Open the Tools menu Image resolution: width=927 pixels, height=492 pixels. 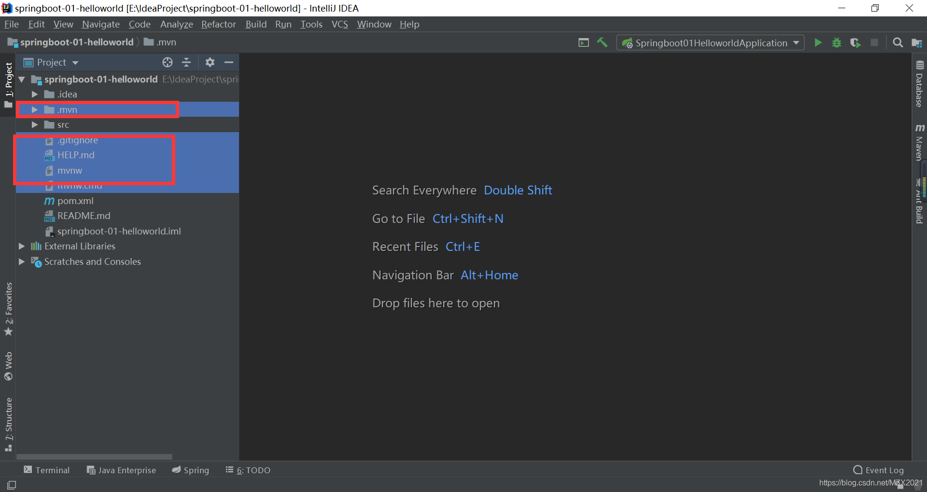pyautogui.click(x=311, y=24)
